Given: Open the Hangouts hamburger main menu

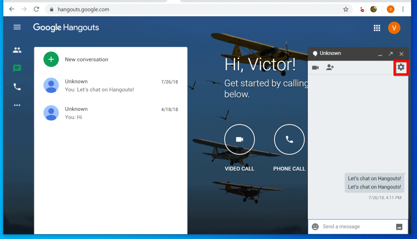Looking at the screenshot, I should tap(17, 27).
